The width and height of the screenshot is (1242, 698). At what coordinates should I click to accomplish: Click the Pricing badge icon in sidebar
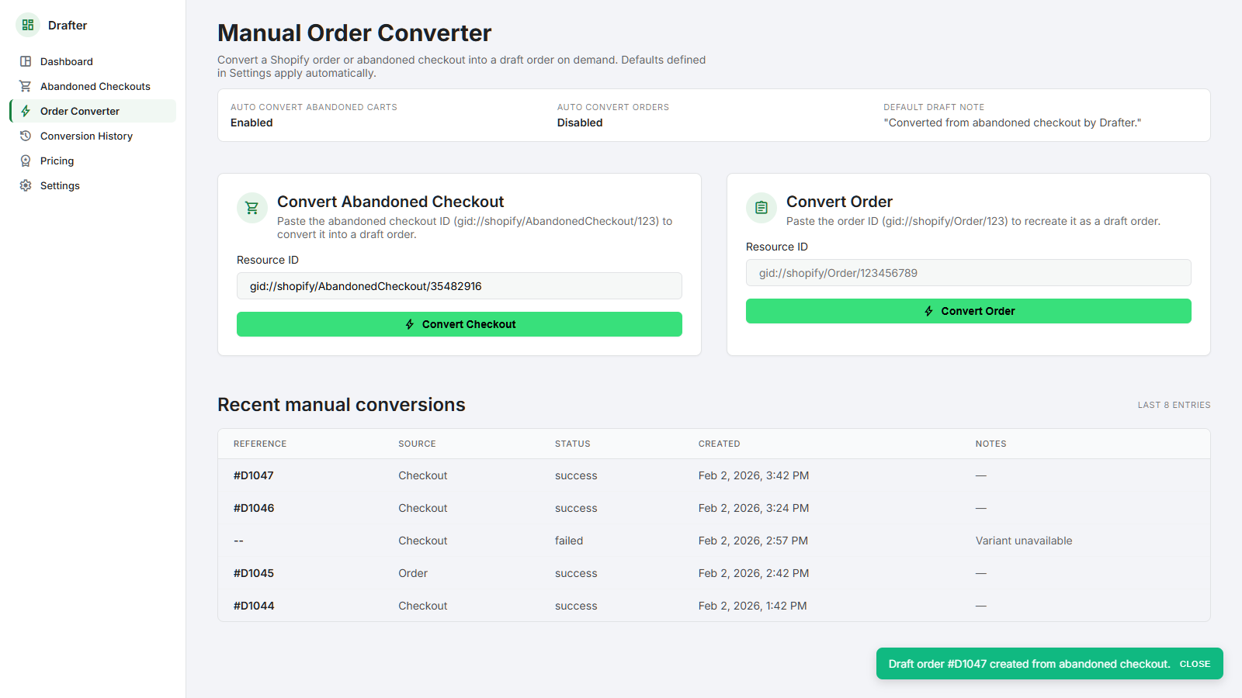pos(26,161)
